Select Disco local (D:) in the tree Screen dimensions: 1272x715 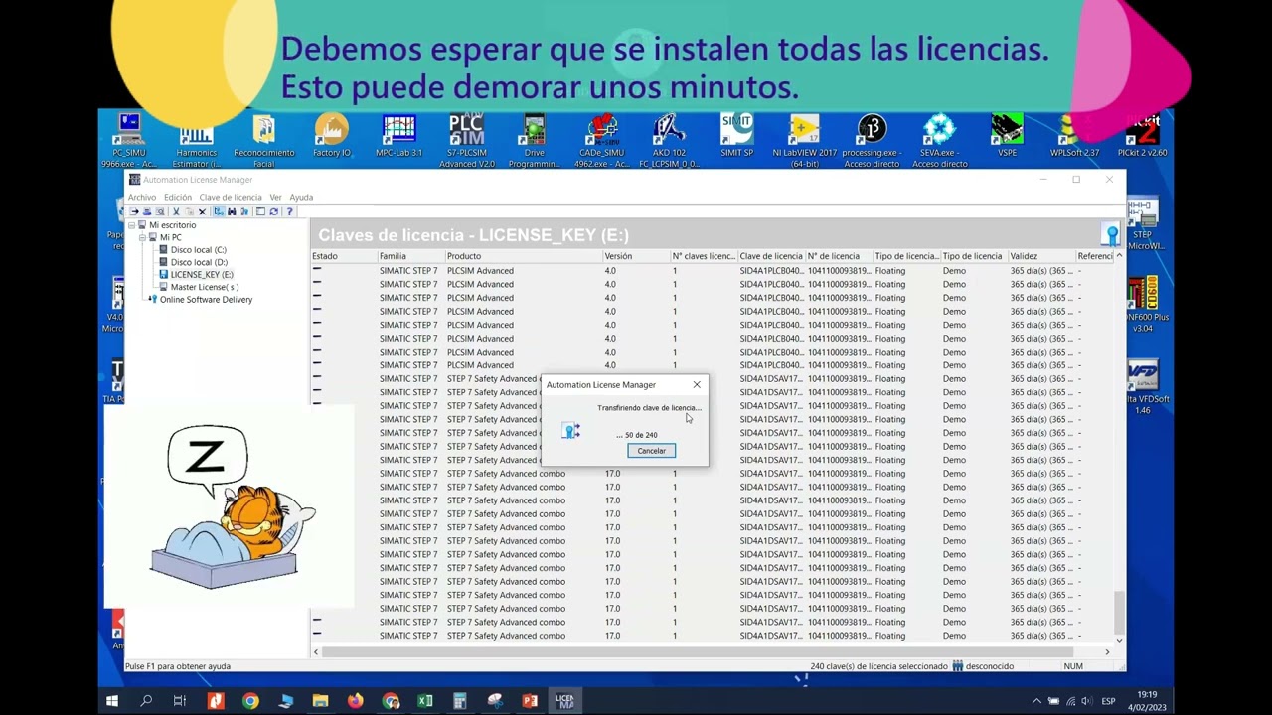coord(199,262)
